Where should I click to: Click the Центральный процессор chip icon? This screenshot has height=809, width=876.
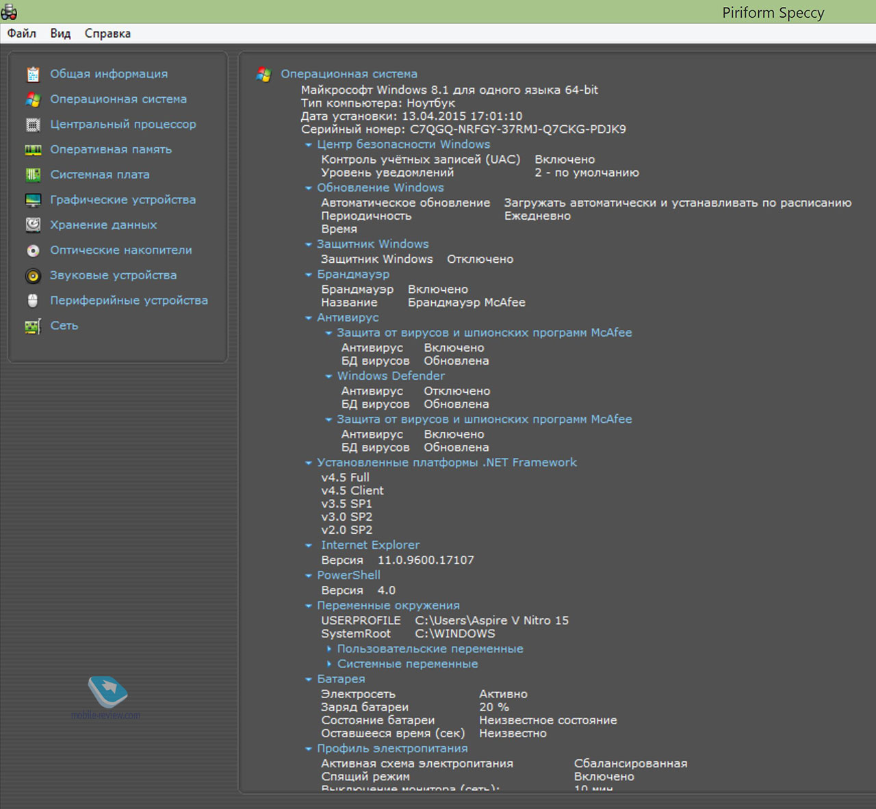33,125
